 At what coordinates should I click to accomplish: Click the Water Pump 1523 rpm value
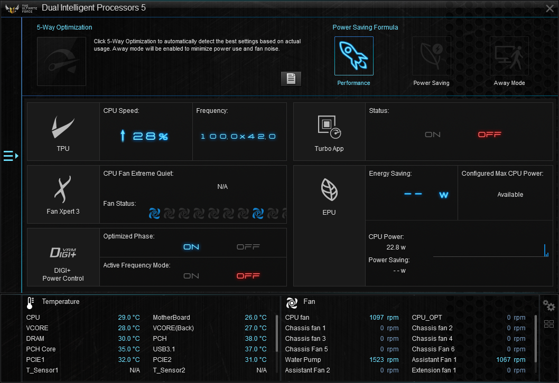384,360
